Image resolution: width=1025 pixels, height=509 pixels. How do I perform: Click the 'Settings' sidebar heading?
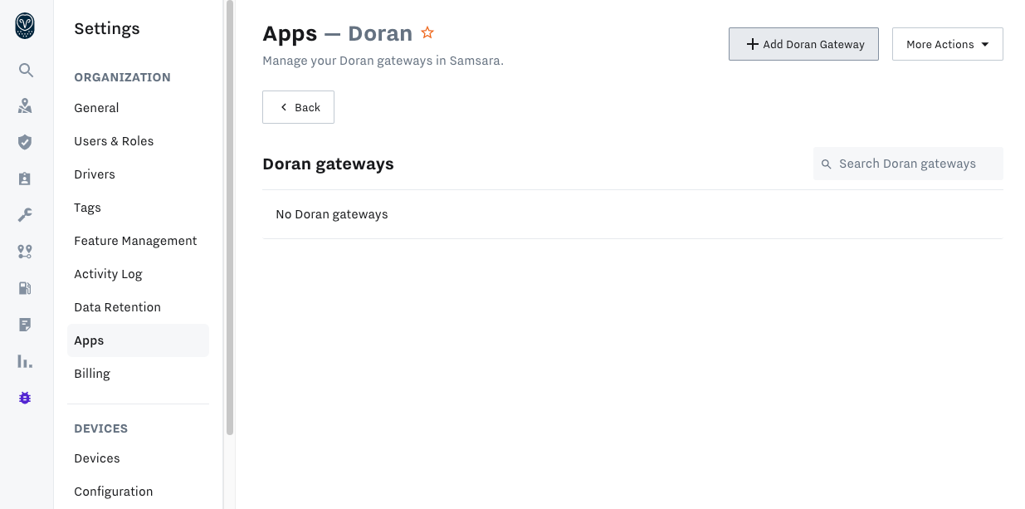coord(107,29)
